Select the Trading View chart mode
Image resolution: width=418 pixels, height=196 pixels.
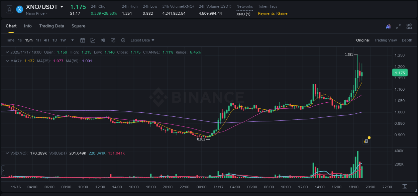[x=385, y=40]
